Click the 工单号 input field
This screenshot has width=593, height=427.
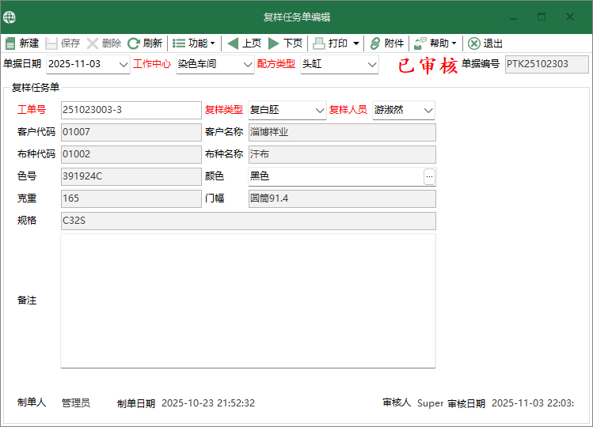click(x=131, y=110)
